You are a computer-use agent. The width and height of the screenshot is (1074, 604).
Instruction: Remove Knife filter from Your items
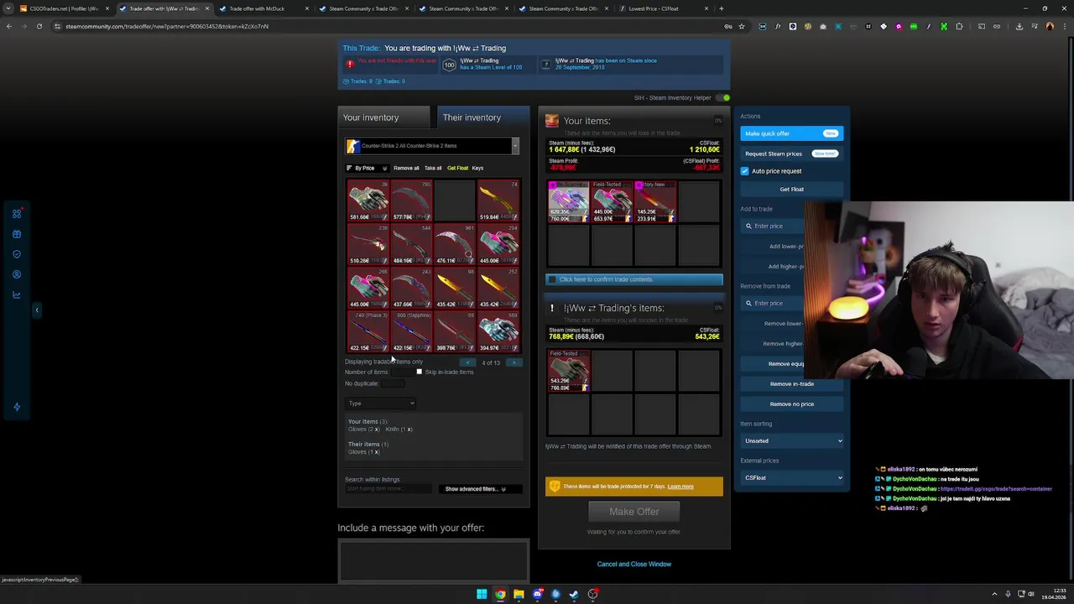tap(409, 430)
